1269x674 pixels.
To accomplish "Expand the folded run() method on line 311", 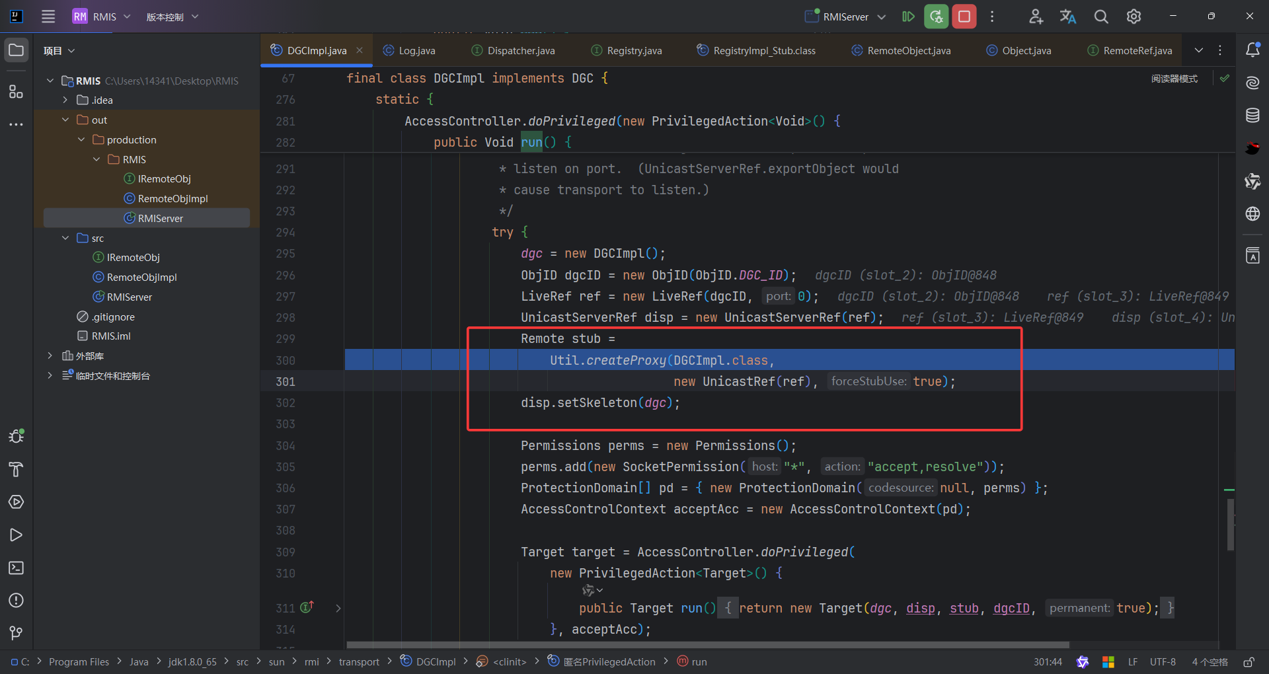I will 338,608.
